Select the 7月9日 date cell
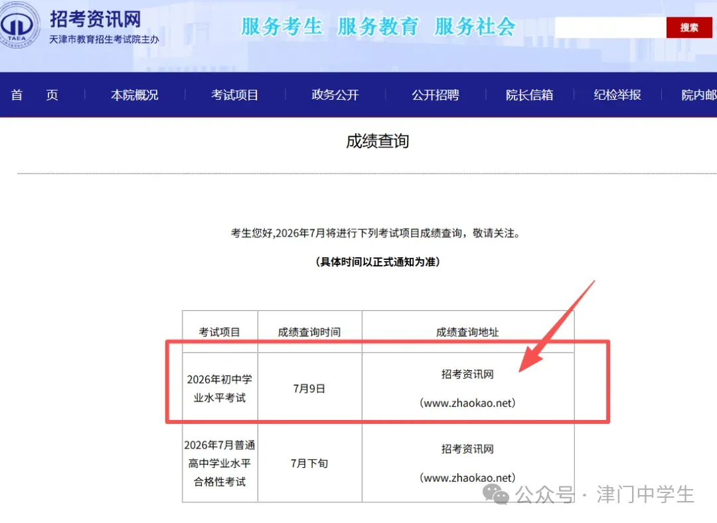 [x=309, y=389]
